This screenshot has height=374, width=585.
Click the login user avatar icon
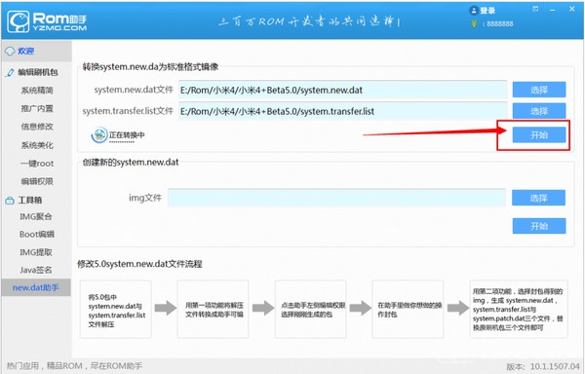[474, 11]
